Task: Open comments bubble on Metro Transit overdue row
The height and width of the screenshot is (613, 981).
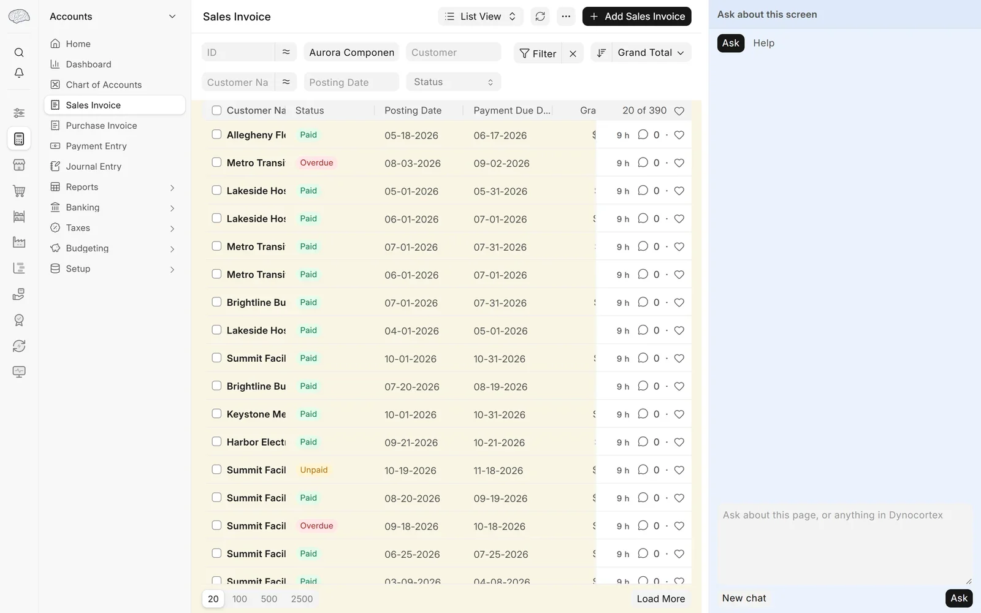Action: click(643, 162)
